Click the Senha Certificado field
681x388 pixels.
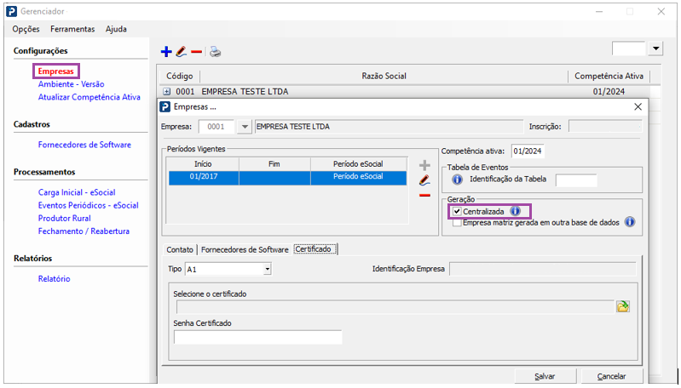click(x=257, y=337)
